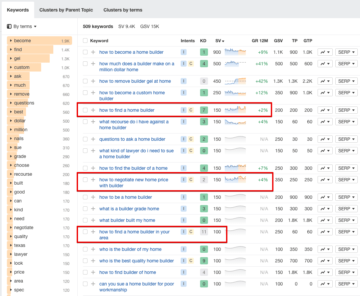Click the Informational intent badge for 'how to be a home builder'
Image resolution: width=360 pixels, height=296 pixels.
184,197
